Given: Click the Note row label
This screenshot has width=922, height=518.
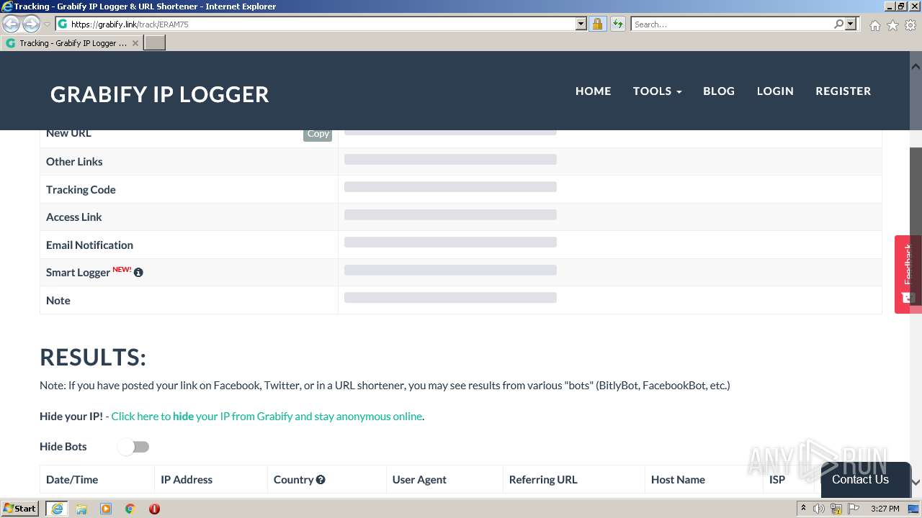Looking at the screenshot, I should [x=58, y=301].
